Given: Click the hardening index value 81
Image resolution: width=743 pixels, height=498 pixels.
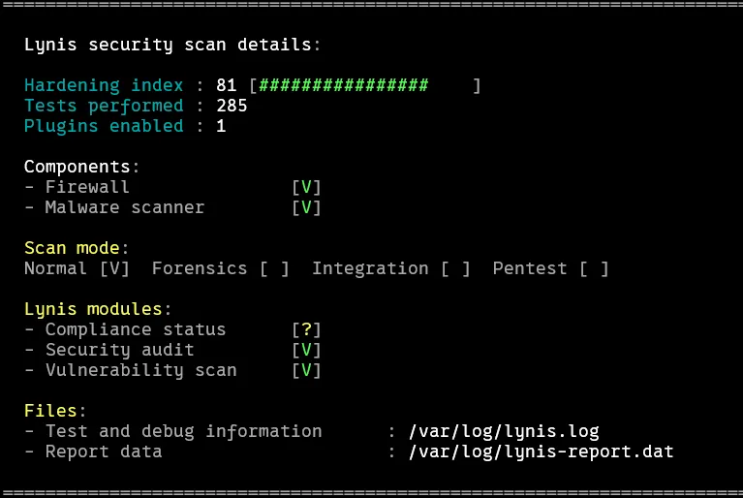Looking at the screenshot, I should [x=227, y=85].
